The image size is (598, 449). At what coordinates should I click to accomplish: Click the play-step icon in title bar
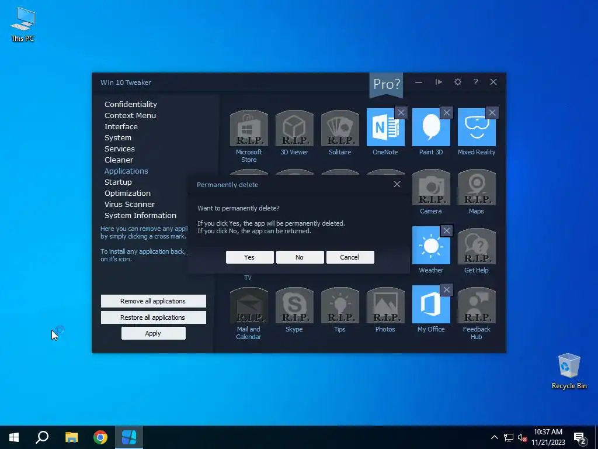click(x=439, y=82)
